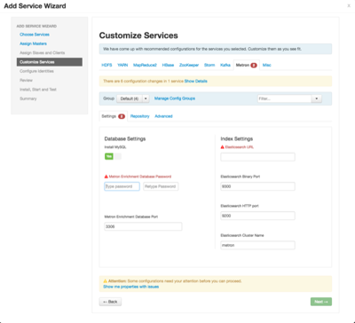Select the Metron service tab
Viewport: 355px width, 323px height.
click(x=247, y=65)
